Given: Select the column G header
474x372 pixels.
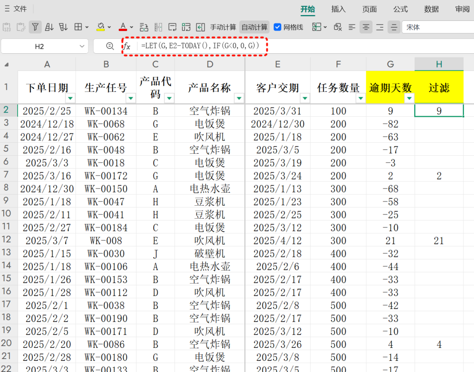Looking at the screenshot, I should click(390, 64).
